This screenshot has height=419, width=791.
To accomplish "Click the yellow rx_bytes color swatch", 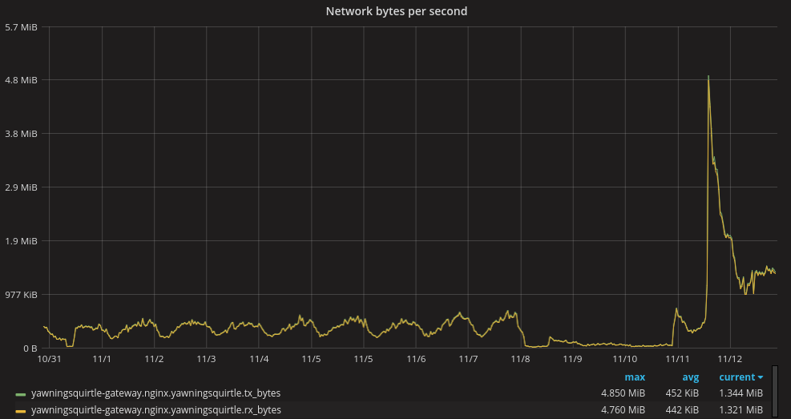I will tap(21, 410).
